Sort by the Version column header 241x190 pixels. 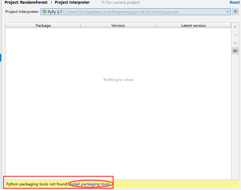(118, 25)
